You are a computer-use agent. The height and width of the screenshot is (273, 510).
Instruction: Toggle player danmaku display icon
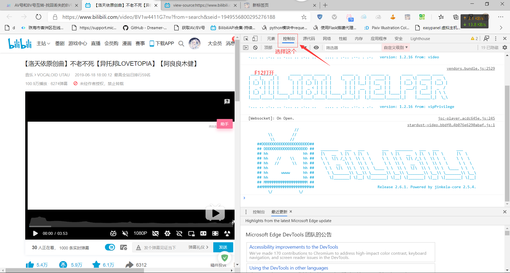point(155,234)
